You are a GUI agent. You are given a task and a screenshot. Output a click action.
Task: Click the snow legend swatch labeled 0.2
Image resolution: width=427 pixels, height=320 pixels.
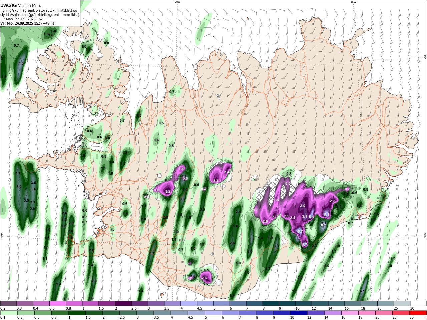(x=8, y=303)
